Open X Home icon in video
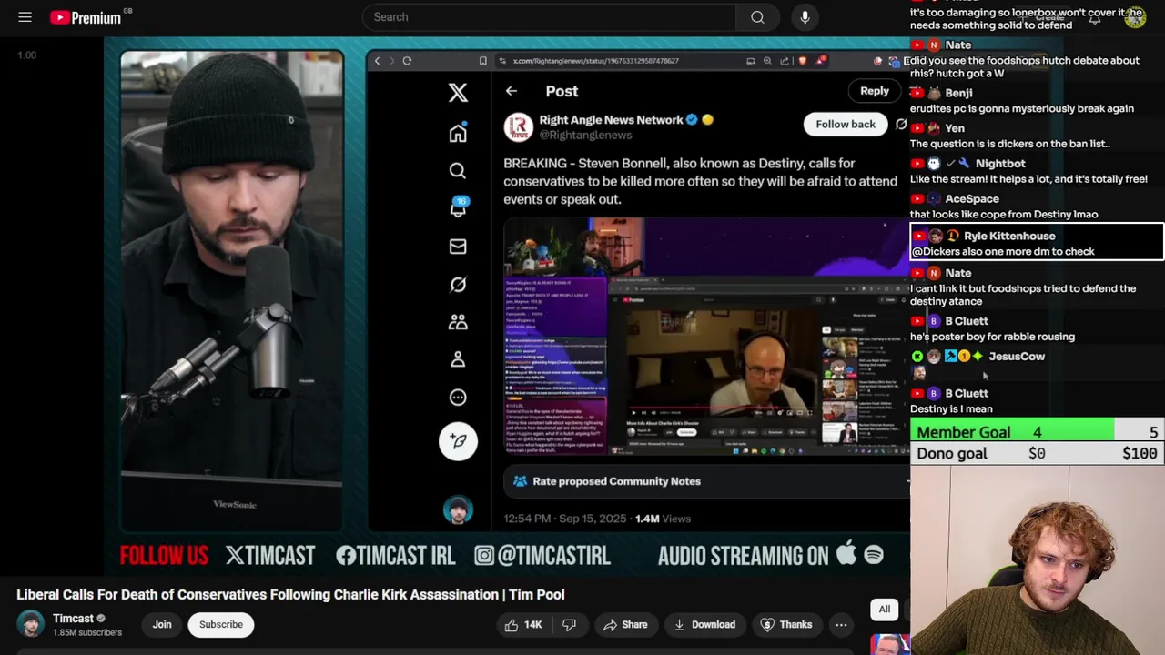This screenshot has width=1165, height=655. (458, 133)
